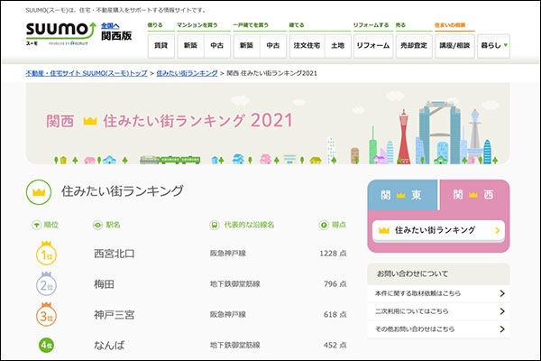The height and width of the screenshot is (361, 541).
Task: Click the 2位 silver medal icon
Action: pyautogui.click(x=46, y=284)
